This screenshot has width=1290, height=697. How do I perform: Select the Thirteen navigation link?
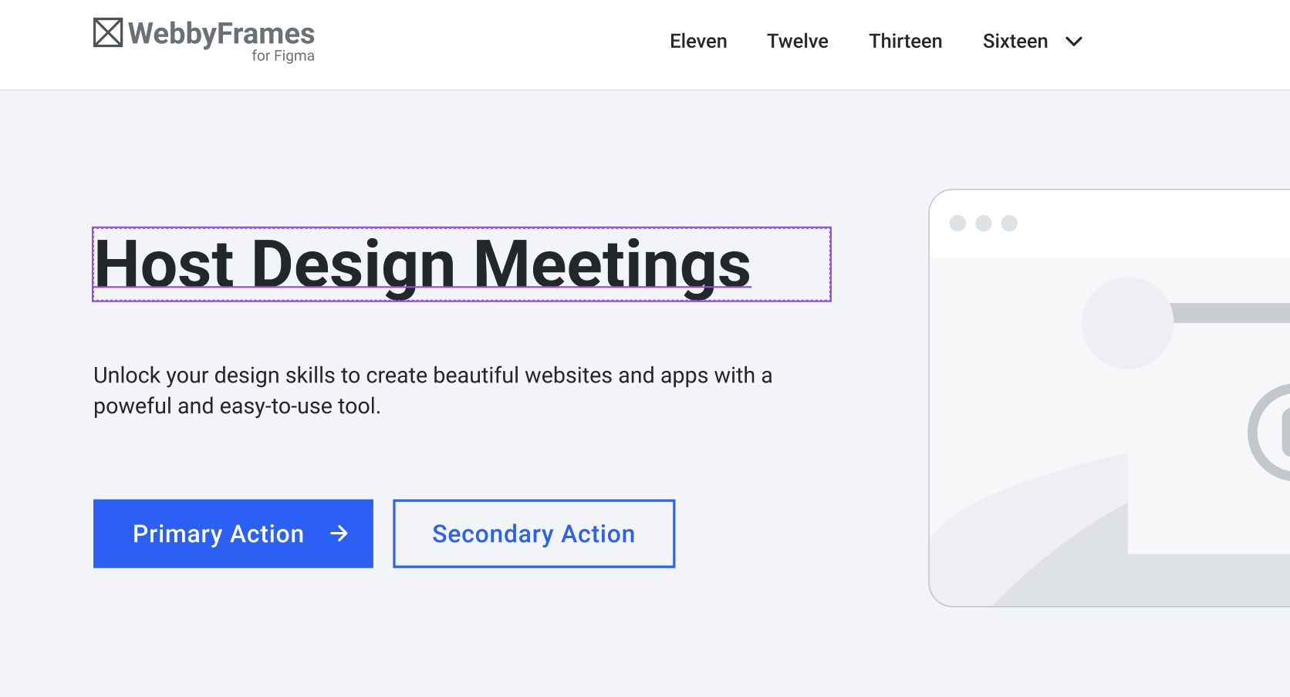click(905, 41)
